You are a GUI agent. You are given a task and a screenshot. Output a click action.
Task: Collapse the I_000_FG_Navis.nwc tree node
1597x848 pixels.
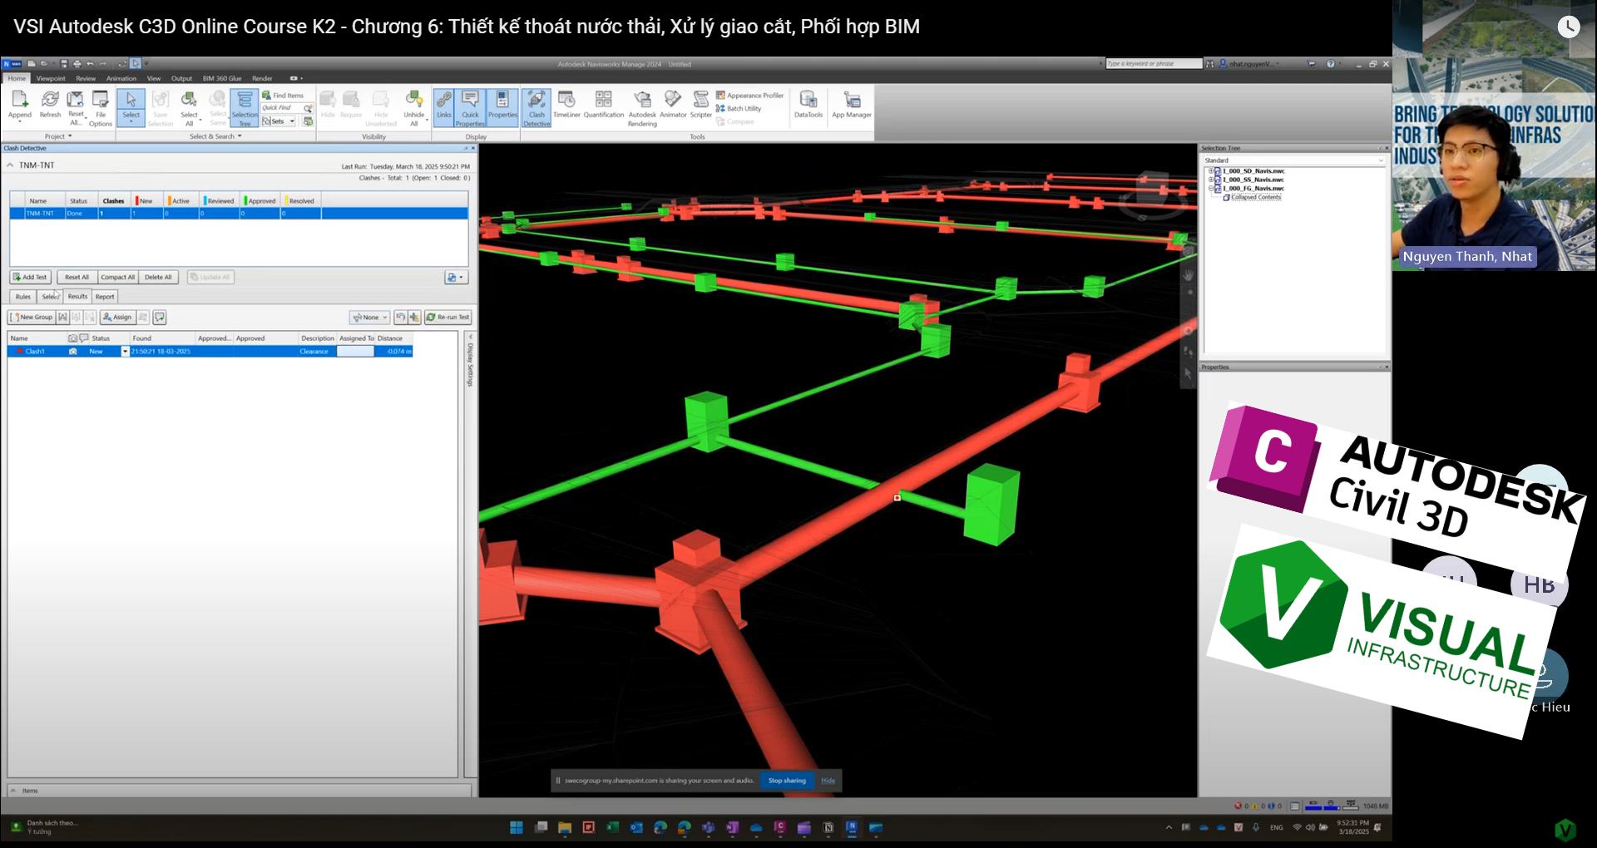click(1211, 189)
